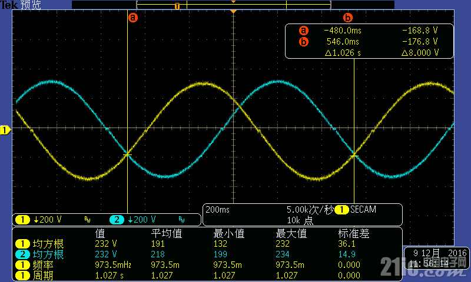Click the 频率 measurement label
The image size is (471, 282).
43,265
